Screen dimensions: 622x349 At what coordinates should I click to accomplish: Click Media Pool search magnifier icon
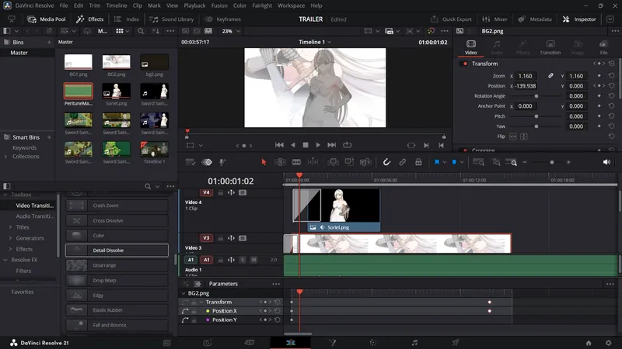pyautogui.click(x=141, y=31)
